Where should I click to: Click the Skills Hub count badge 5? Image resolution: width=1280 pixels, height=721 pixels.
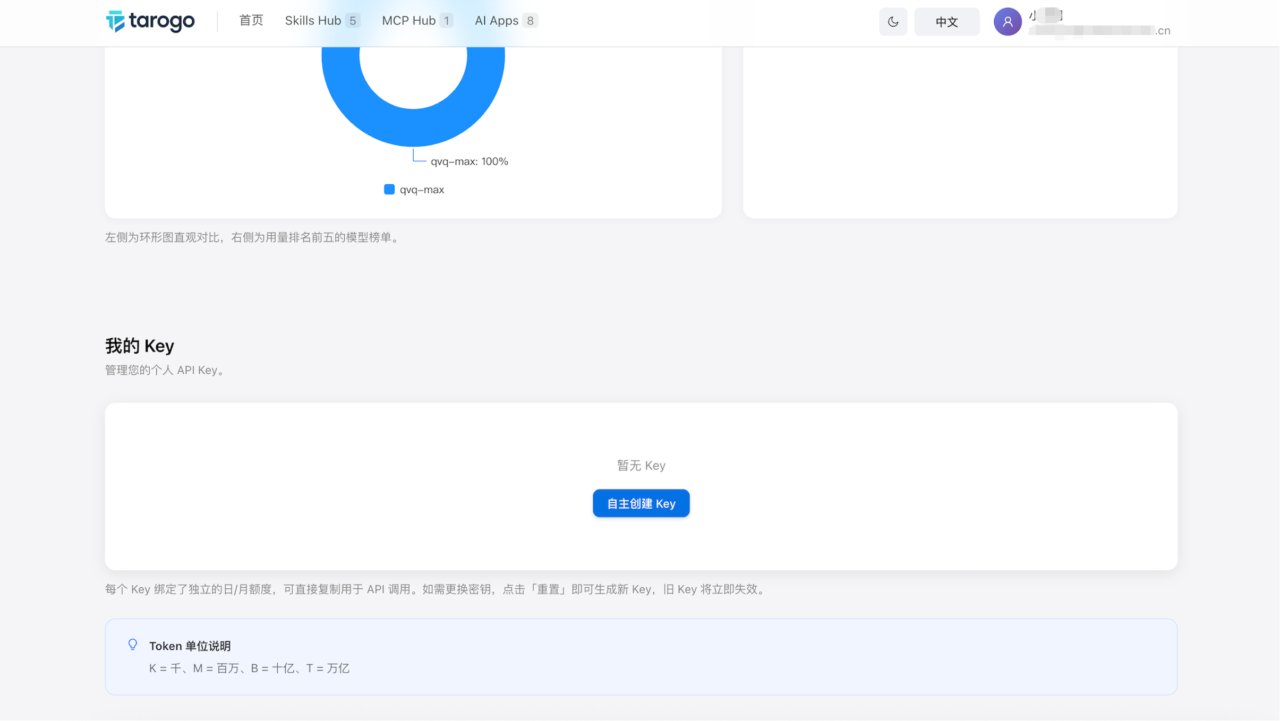pos(353,21)
